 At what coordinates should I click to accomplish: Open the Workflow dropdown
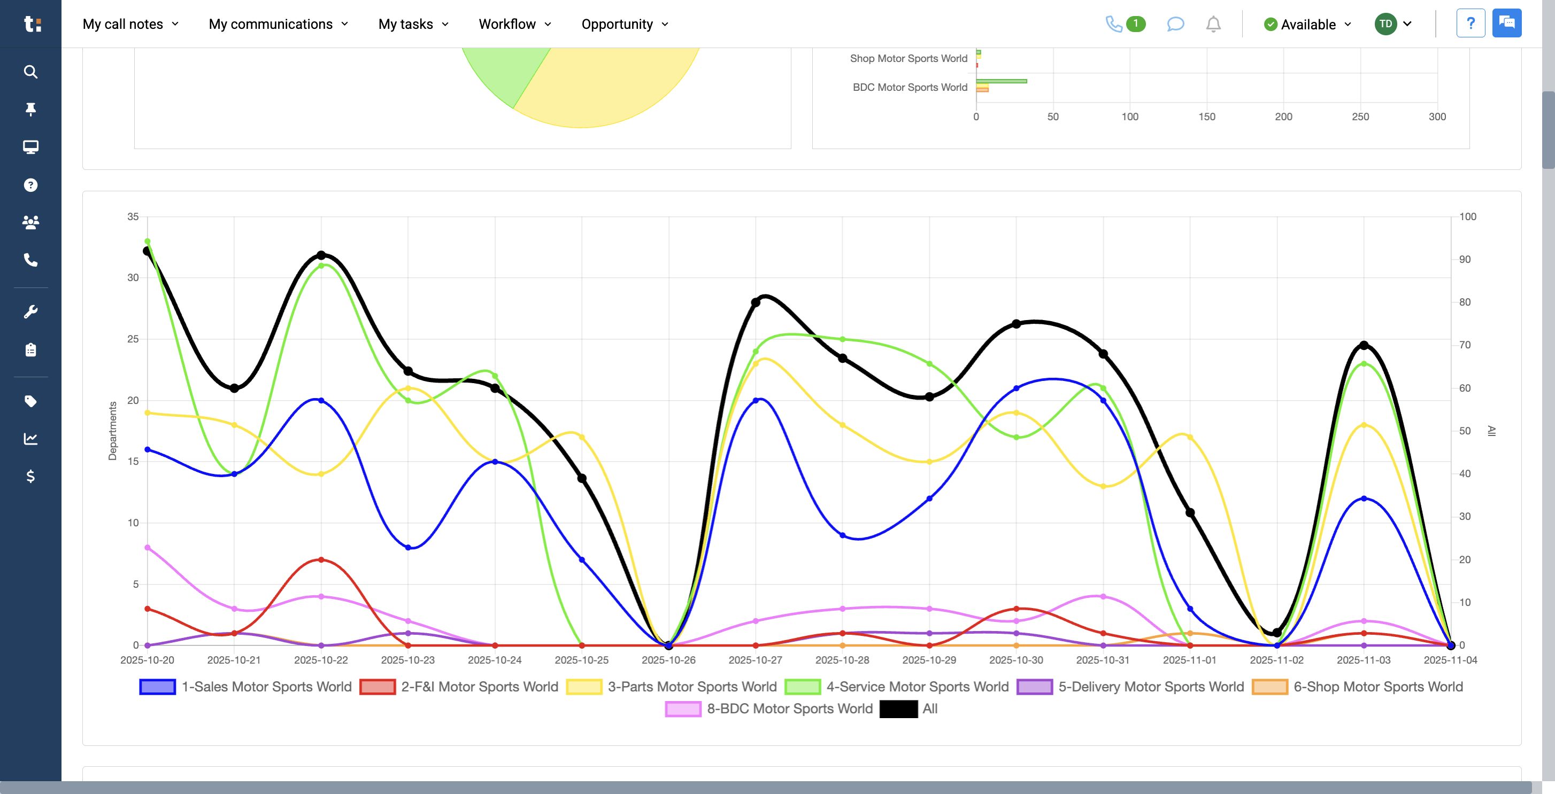514,24
